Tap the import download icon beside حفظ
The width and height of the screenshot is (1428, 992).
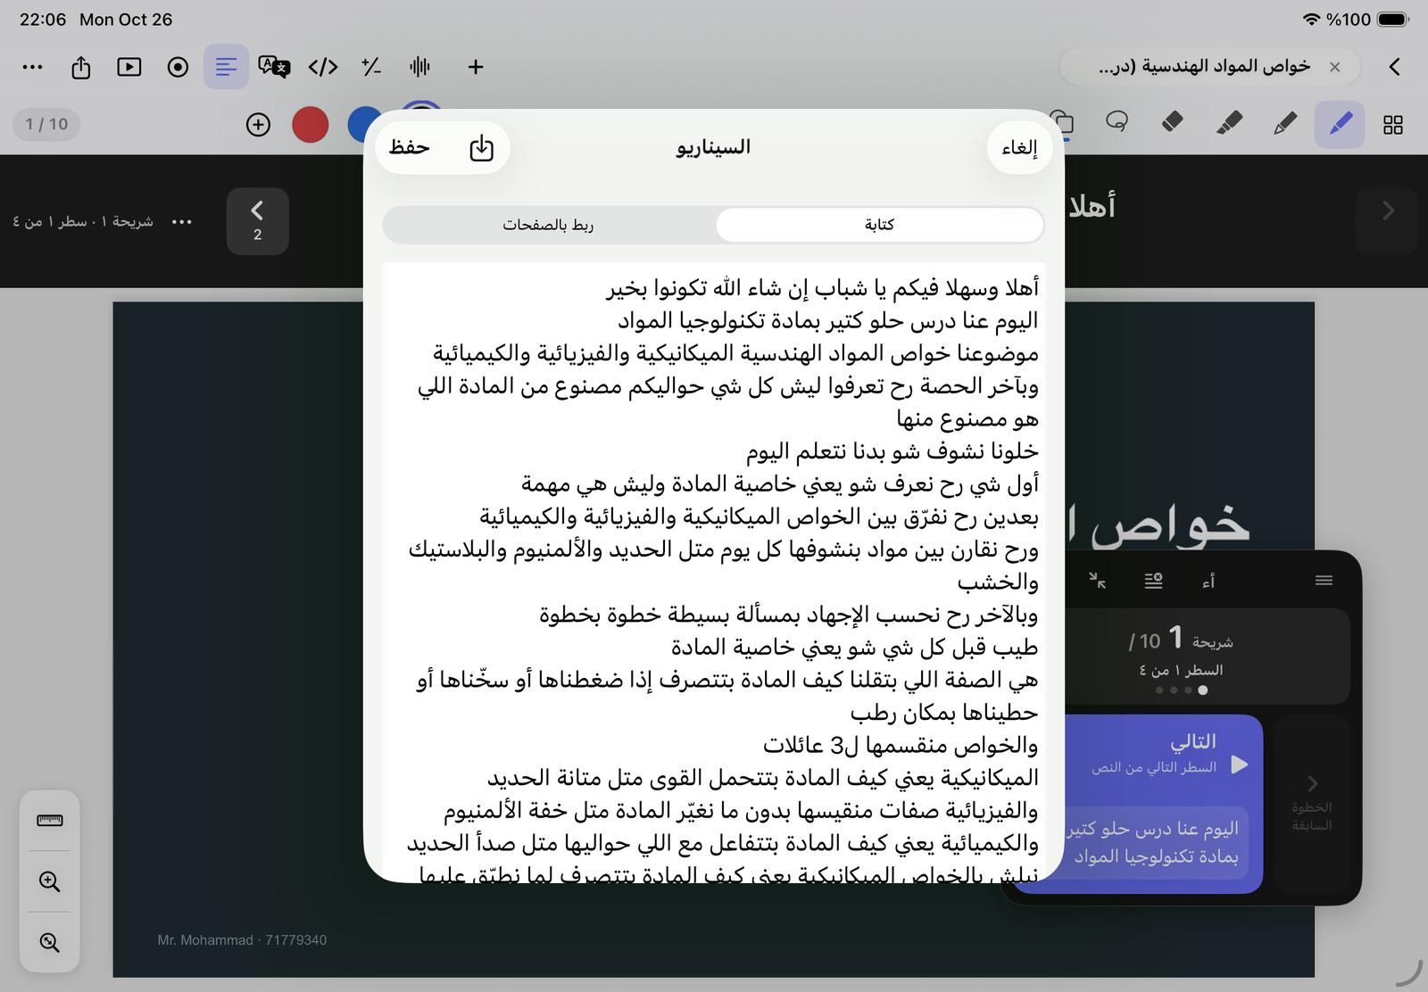pos(481,148)
